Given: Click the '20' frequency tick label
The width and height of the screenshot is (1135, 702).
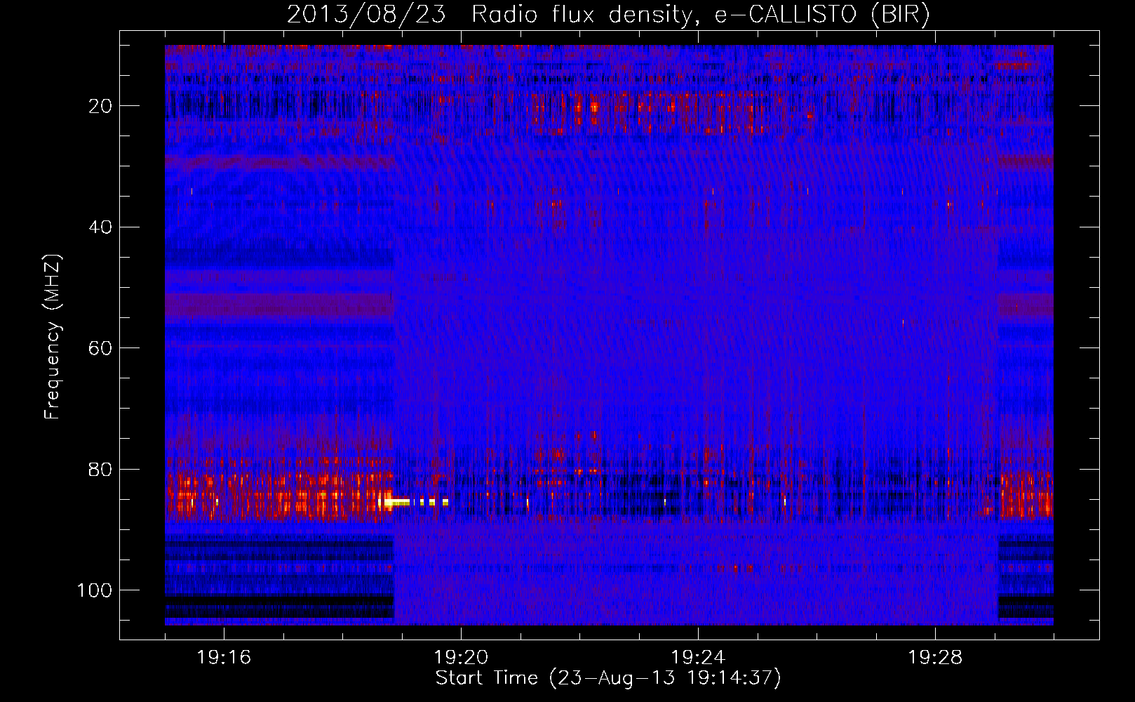Looking at the screenshot, I should tap(100, 106).
